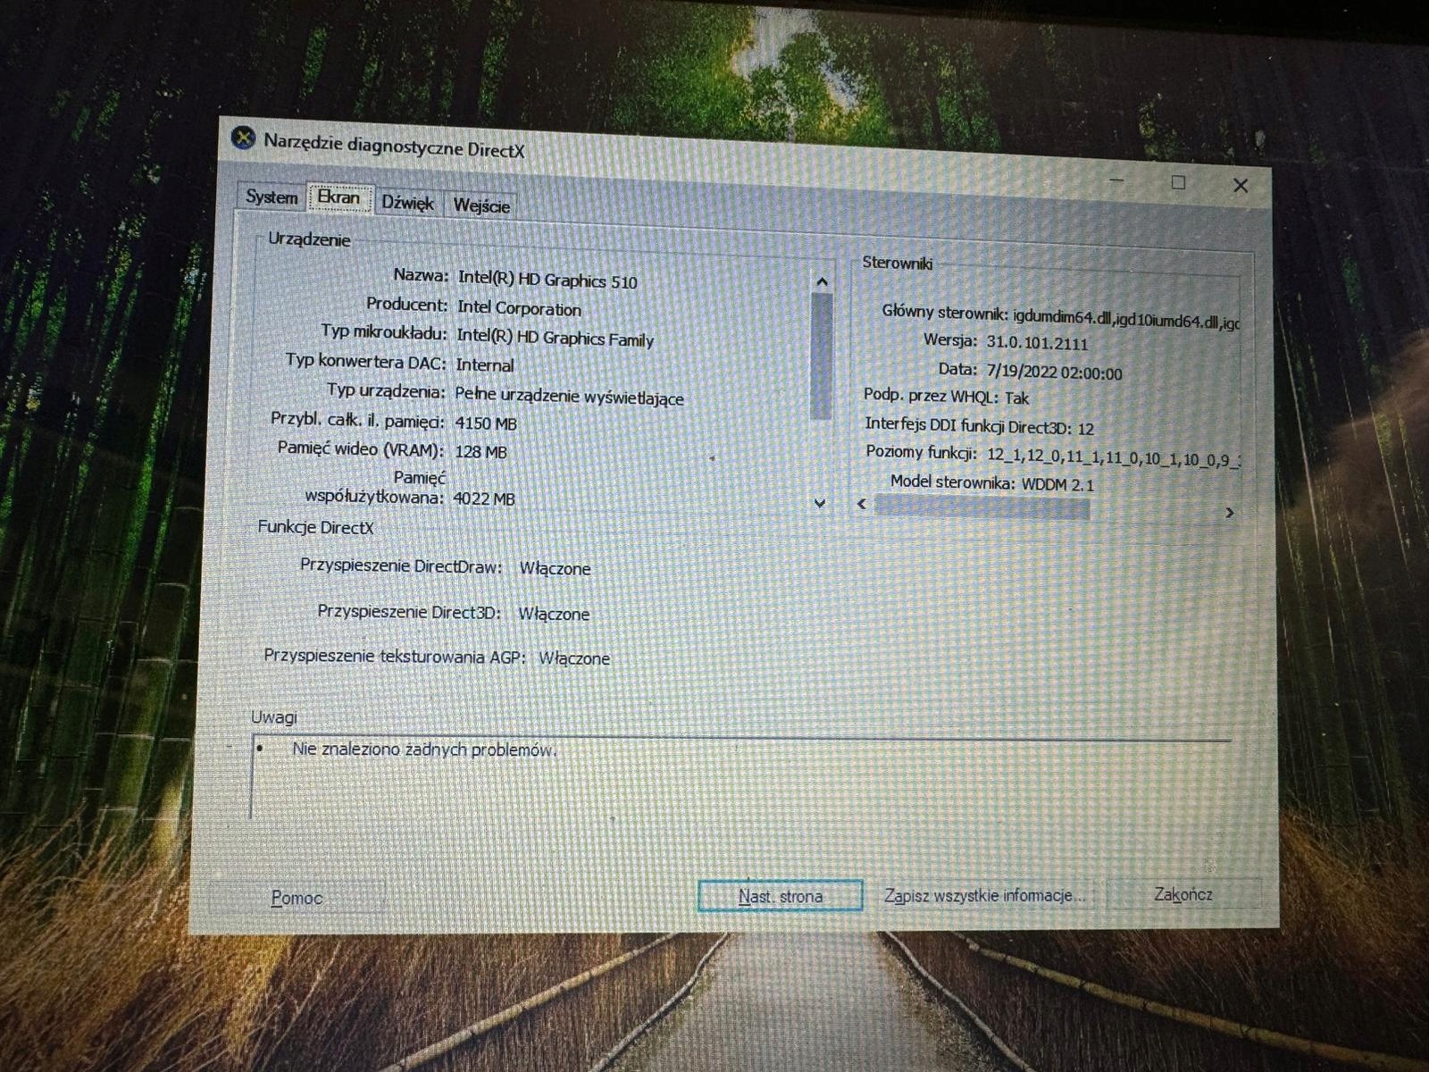Maximize the DirectX diagnostic window

tap(1178, 182)
